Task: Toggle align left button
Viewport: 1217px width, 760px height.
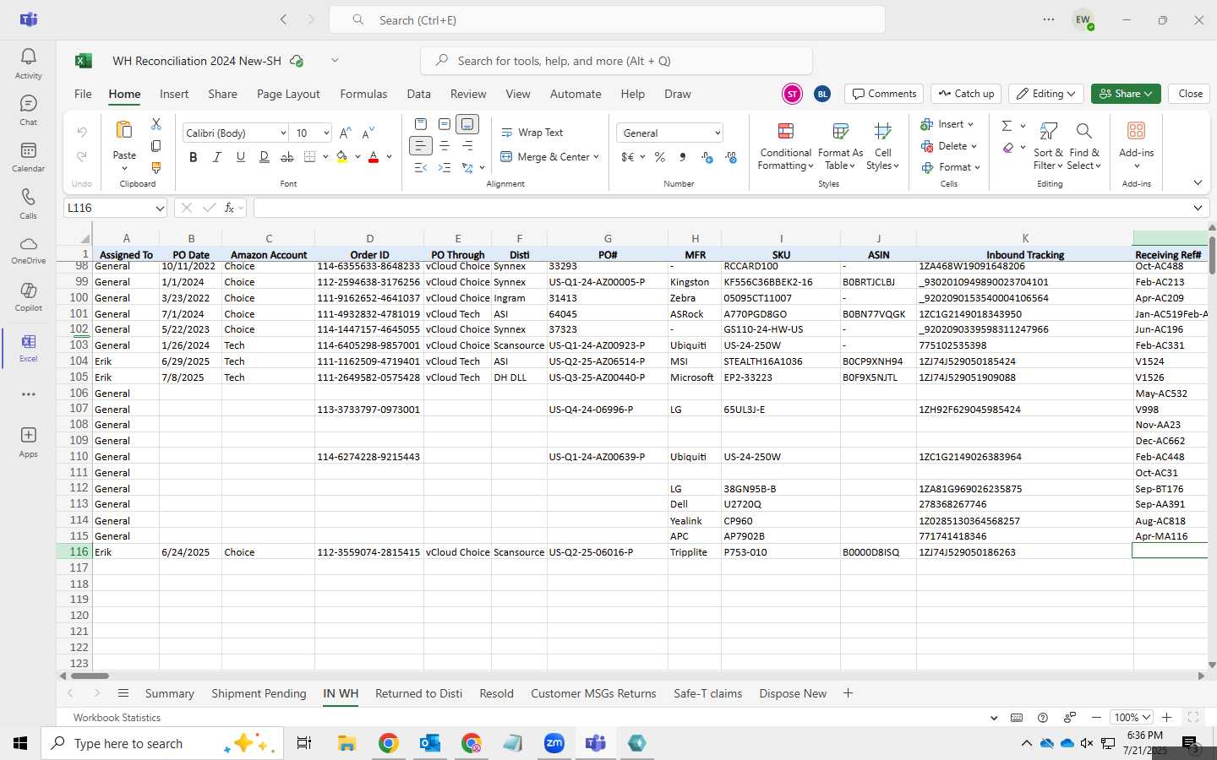Action: pyautogui.click(x=420, y=146)
